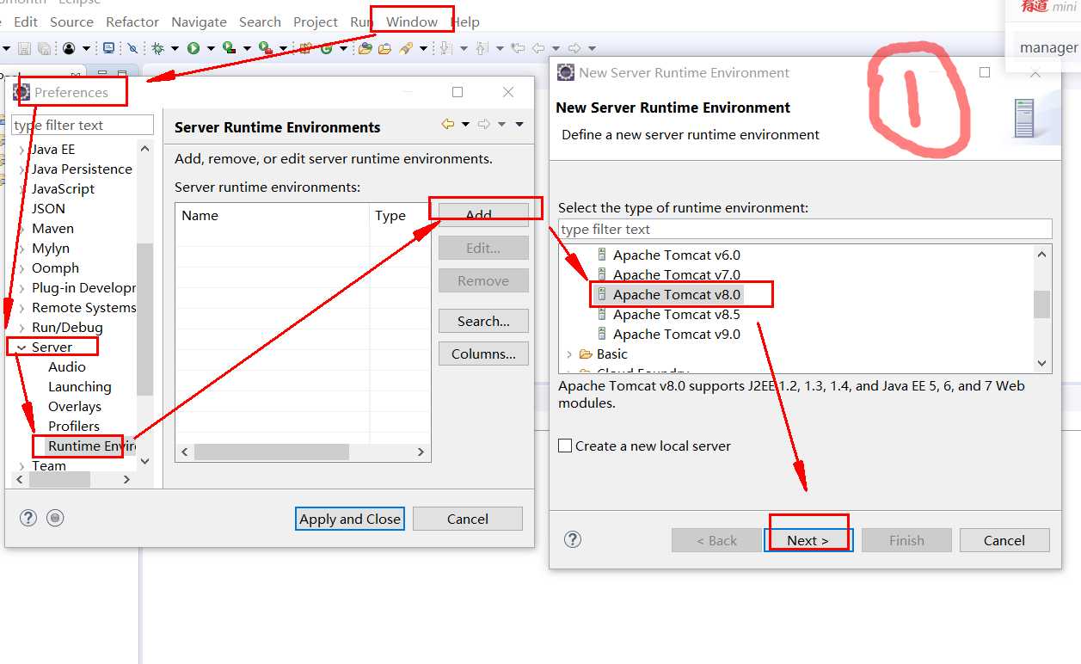The height and width of the screenshot is (664, 1081).
Task: Click the green Run icon
Action: [193, 48]
